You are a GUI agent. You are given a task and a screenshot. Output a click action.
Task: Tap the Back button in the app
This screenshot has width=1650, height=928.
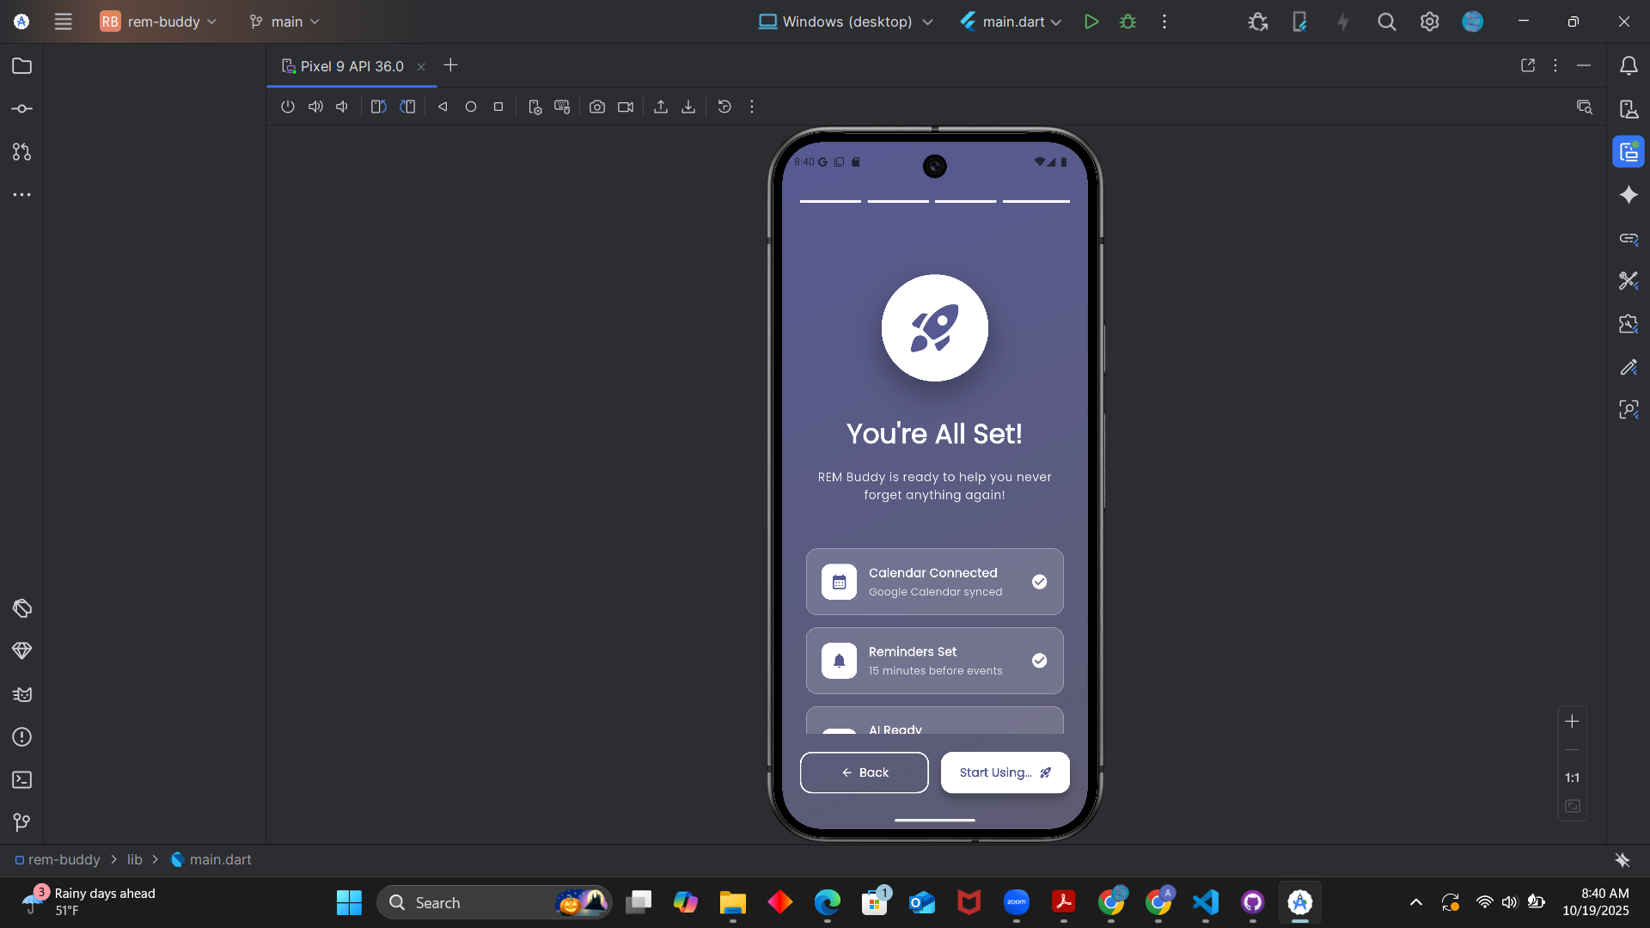pyautogui.click(x=864, y=772)
